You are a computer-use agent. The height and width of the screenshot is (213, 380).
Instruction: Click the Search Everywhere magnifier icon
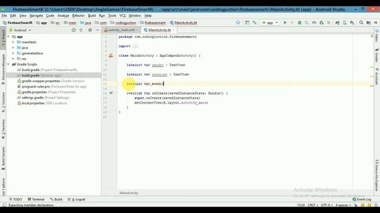(361, 22)
